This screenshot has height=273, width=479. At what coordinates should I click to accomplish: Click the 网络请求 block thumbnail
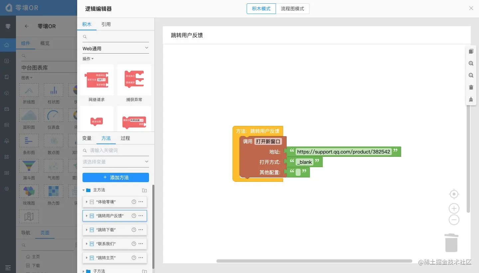[x=97, y=80]
